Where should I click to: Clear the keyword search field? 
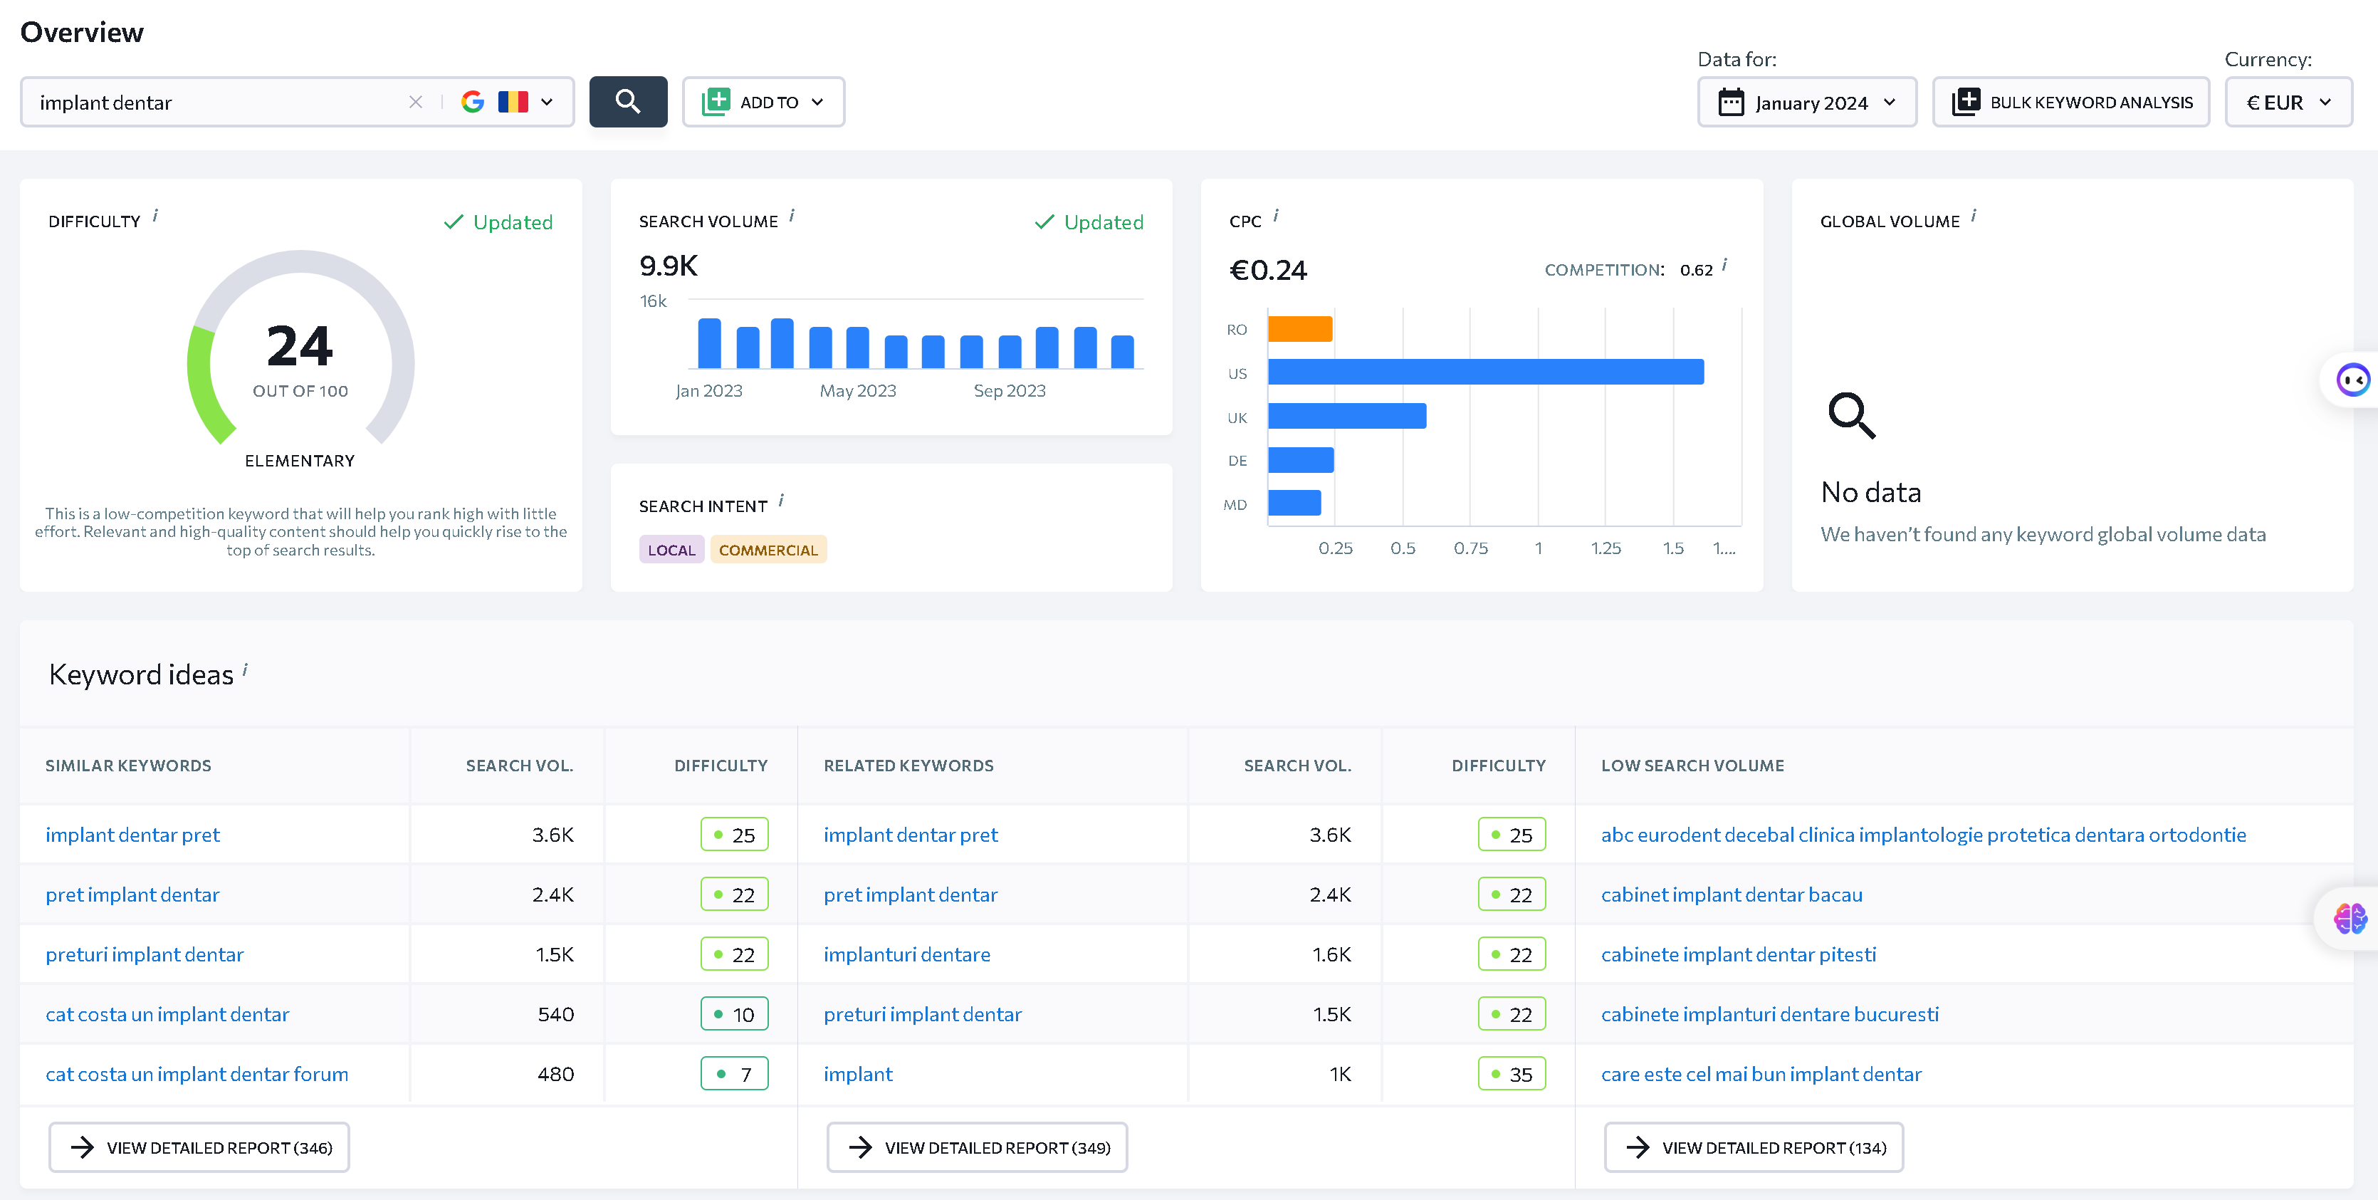(x=415, y=103)
